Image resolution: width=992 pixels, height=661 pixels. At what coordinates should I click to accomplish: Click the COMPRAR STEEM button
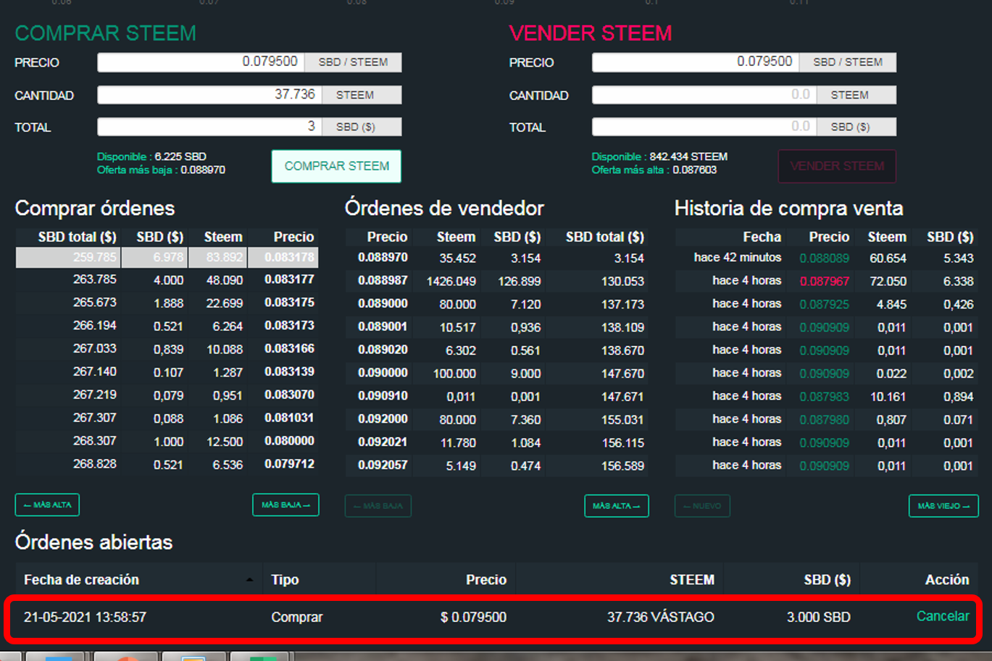point(336,166)
